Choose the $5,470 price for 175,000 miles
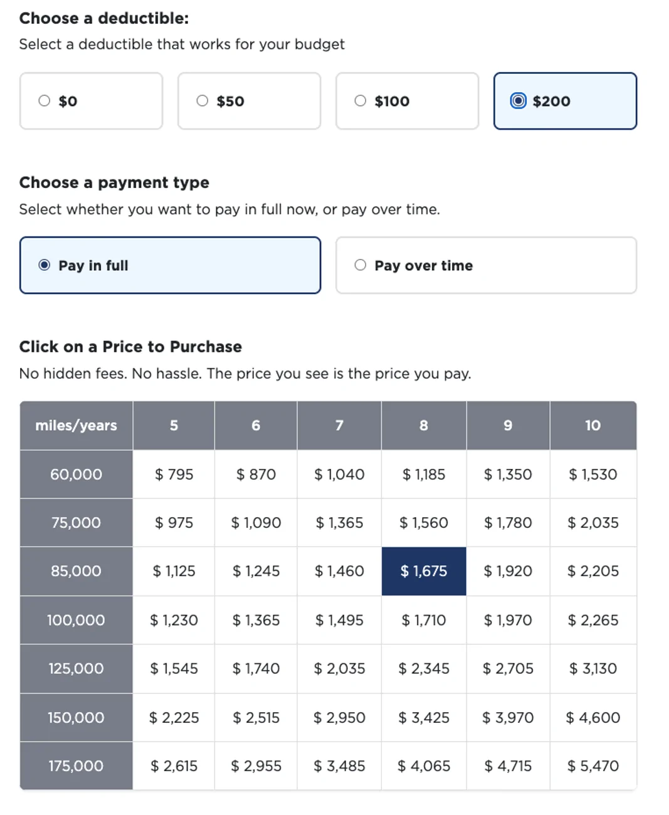Image resolution: width=669 pixels, height=815 pixels. (593, 766)
